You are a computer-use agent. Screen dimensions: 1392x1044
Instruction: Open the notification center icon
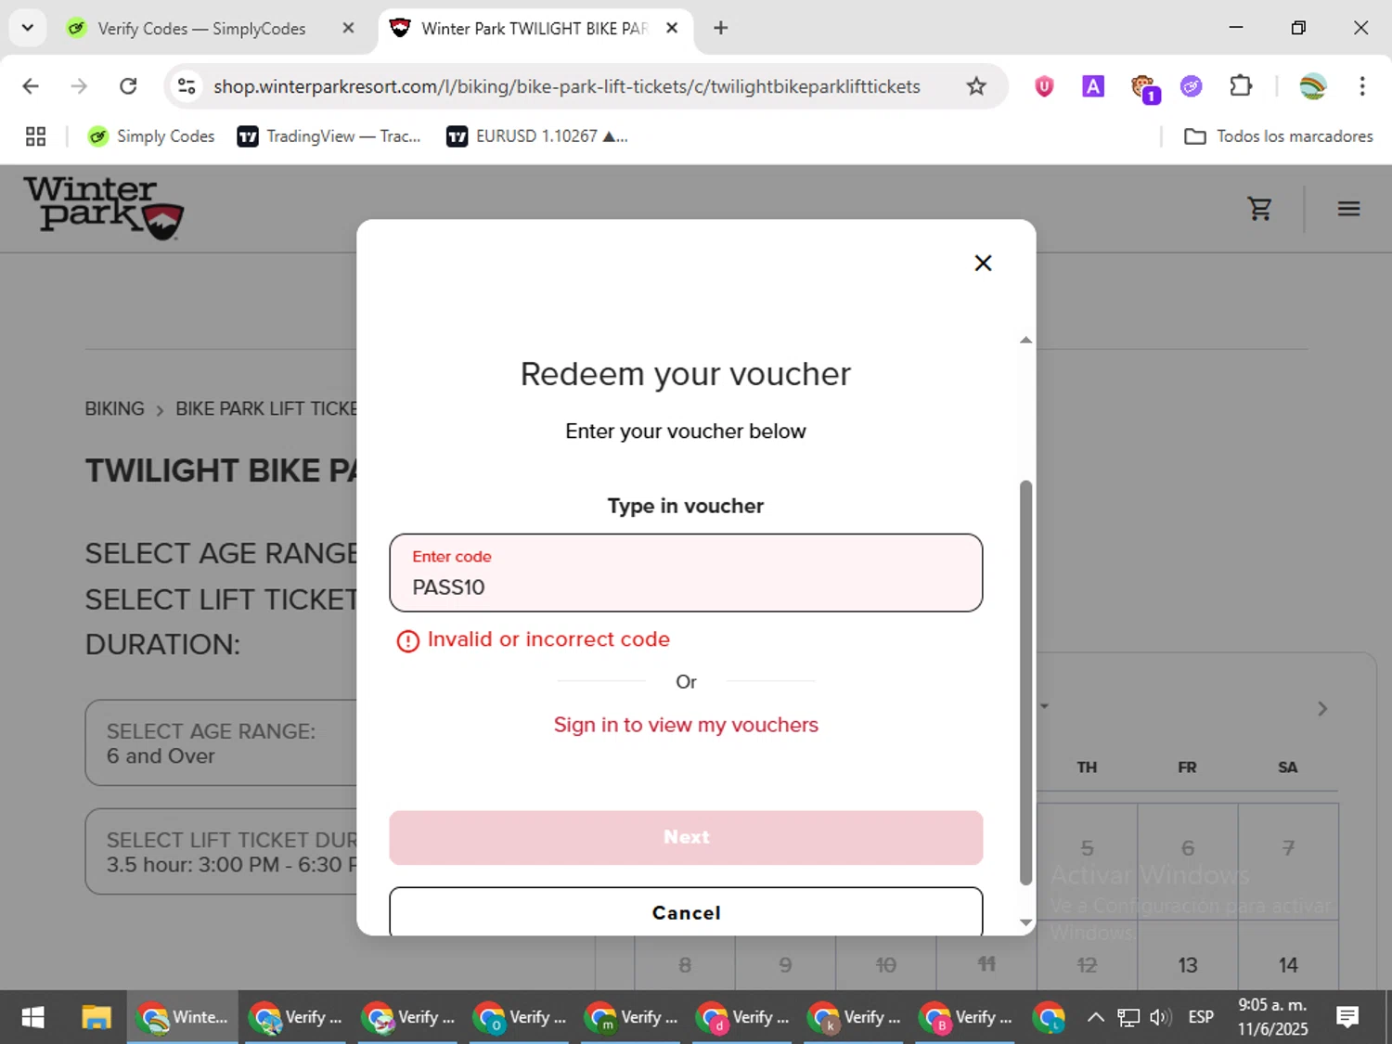[x=1347, y=1018]
